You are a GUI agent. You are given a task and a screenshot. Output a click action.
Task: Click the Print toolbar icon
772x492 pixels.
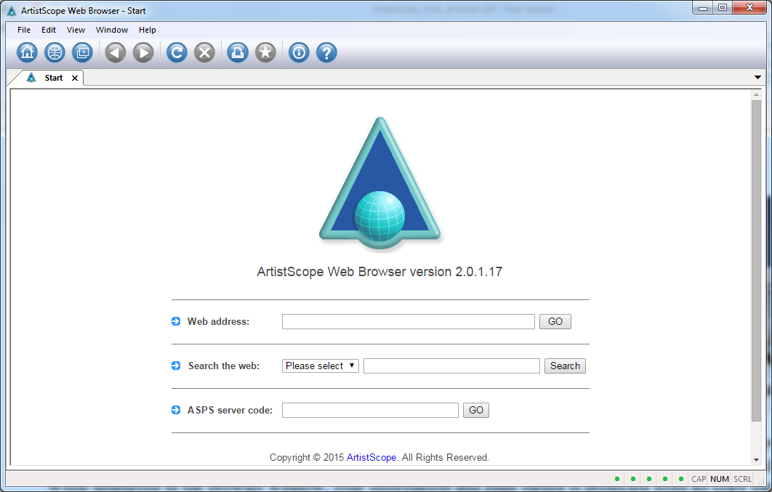pyautogui.click(x=237, y=52)
